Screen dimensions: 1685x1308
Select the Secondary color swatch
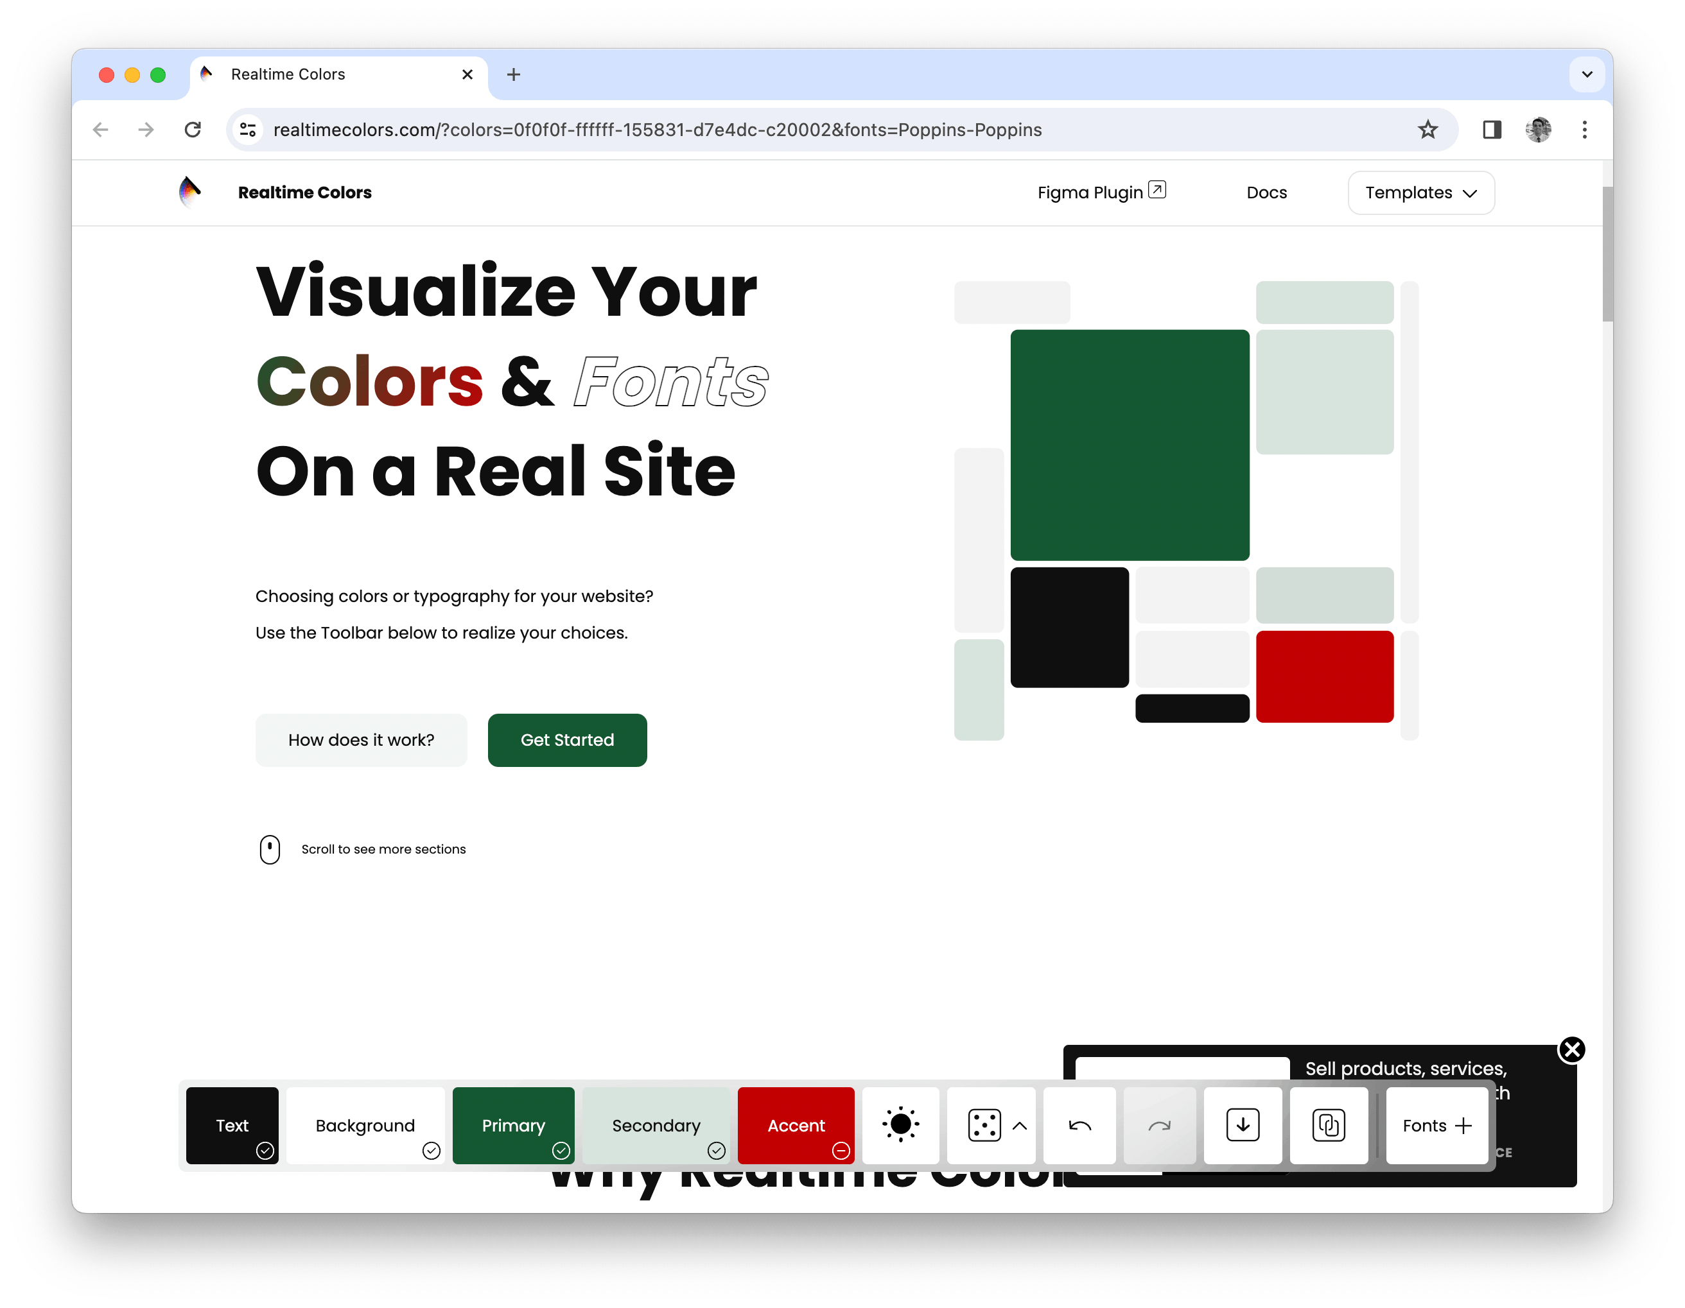(x=656, y=1125)
